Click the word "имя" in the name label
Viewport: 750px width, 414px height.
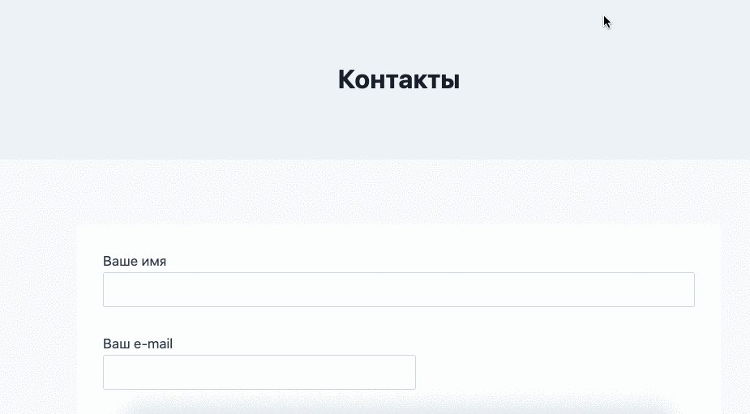pyautogui.click(x=154, y=261)
